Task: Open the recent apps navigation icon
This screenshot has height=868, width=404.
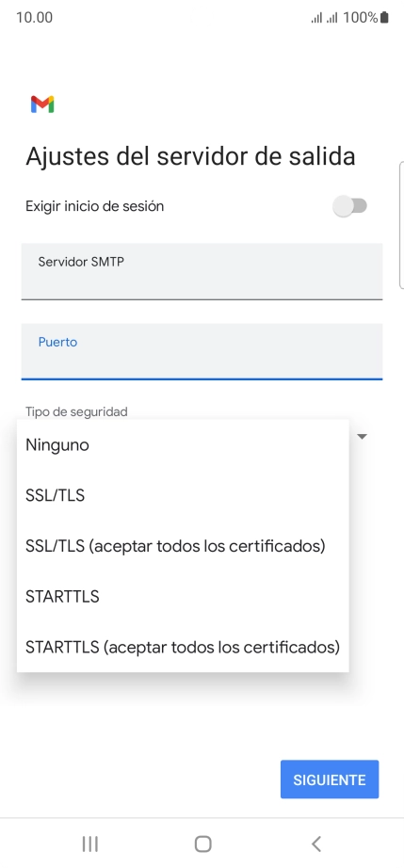Action: coord(89,844)
